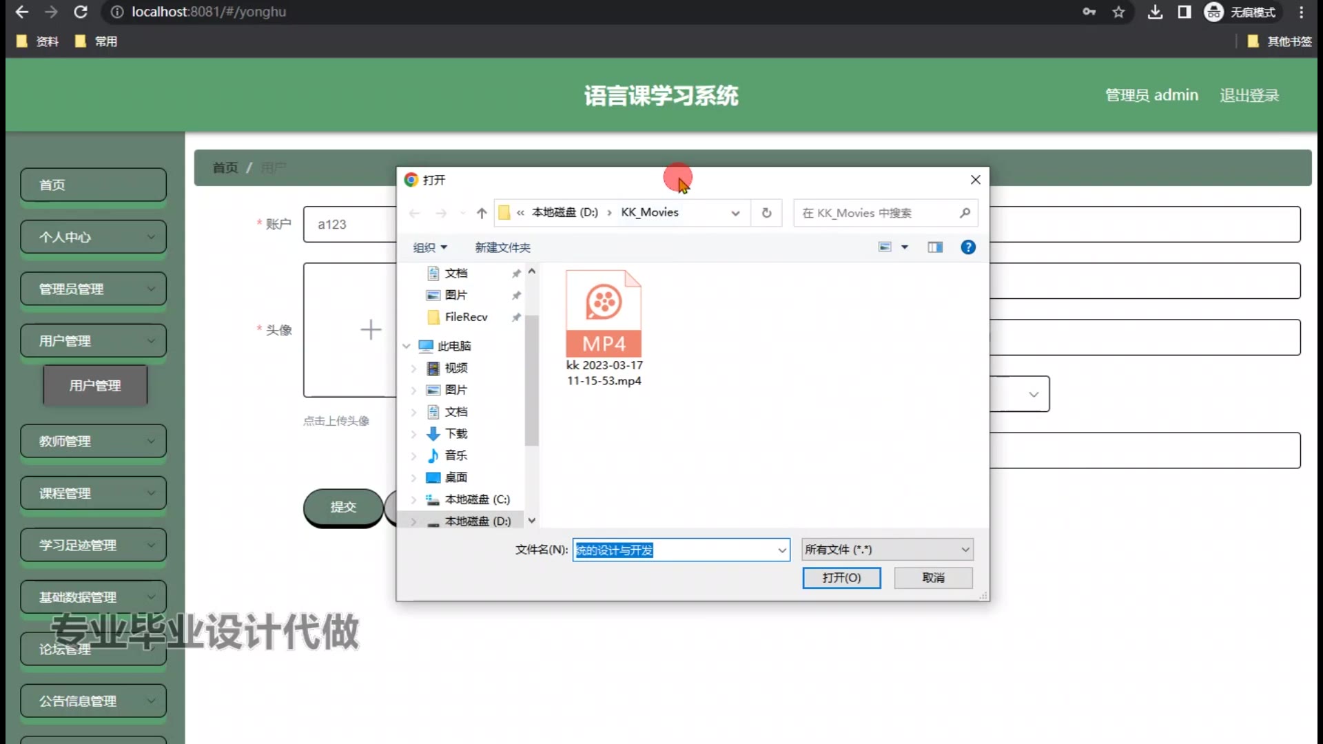Click the refresh icon beside address path
The height and width of the screenshot is (744, 1323).
[766, 213]
